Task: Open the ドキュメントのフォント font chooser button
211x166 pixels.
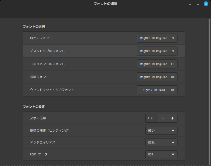Action: (157, 64)
